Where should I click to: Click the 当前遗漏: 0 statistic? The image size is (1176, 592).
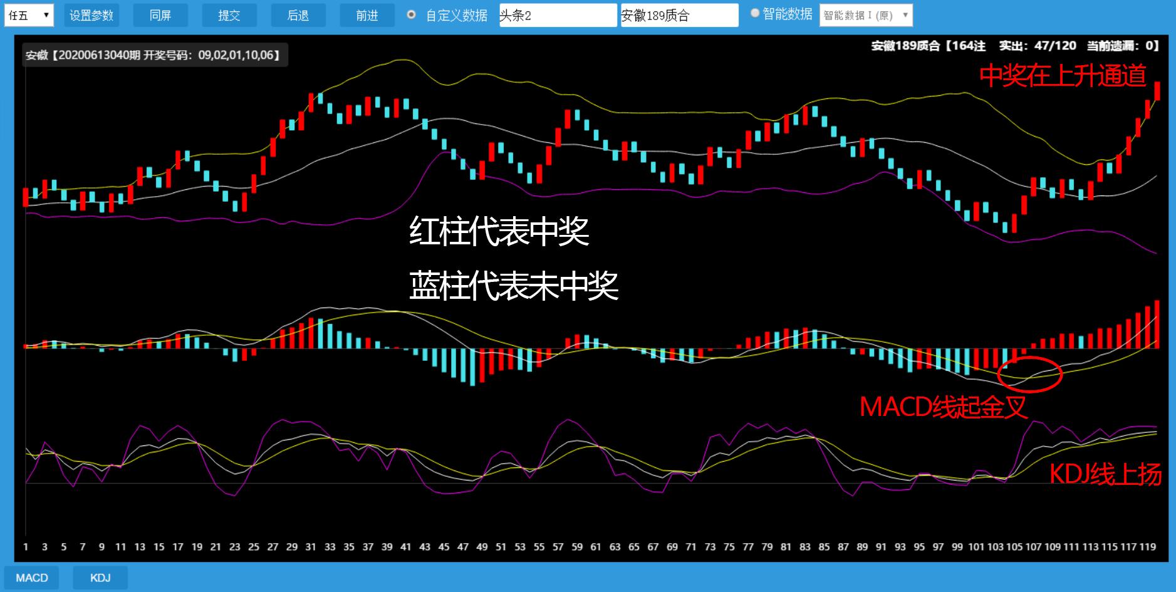pyautogui.click(x=1123, y=46)
